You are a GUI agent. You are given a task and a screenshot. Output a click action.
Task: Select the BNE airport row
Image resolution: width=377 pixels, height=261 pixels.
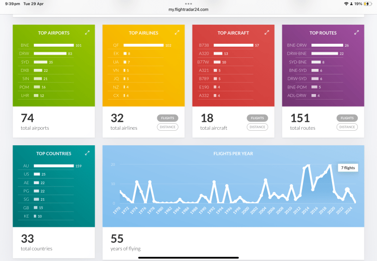pos(47,45)
